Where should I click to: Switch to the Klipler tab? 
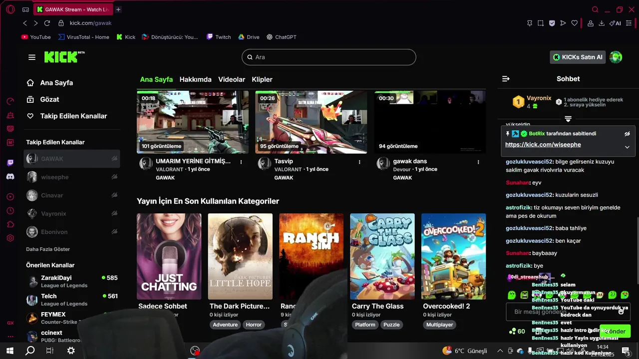(x=262, y=79)
